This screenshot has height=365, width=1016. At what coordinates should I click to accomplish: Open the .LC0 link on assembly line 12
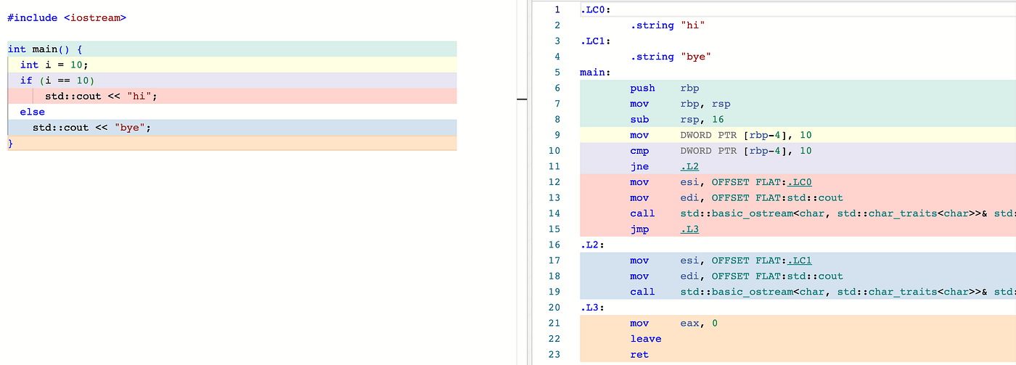pyautogui.click(x=800, y=182)
